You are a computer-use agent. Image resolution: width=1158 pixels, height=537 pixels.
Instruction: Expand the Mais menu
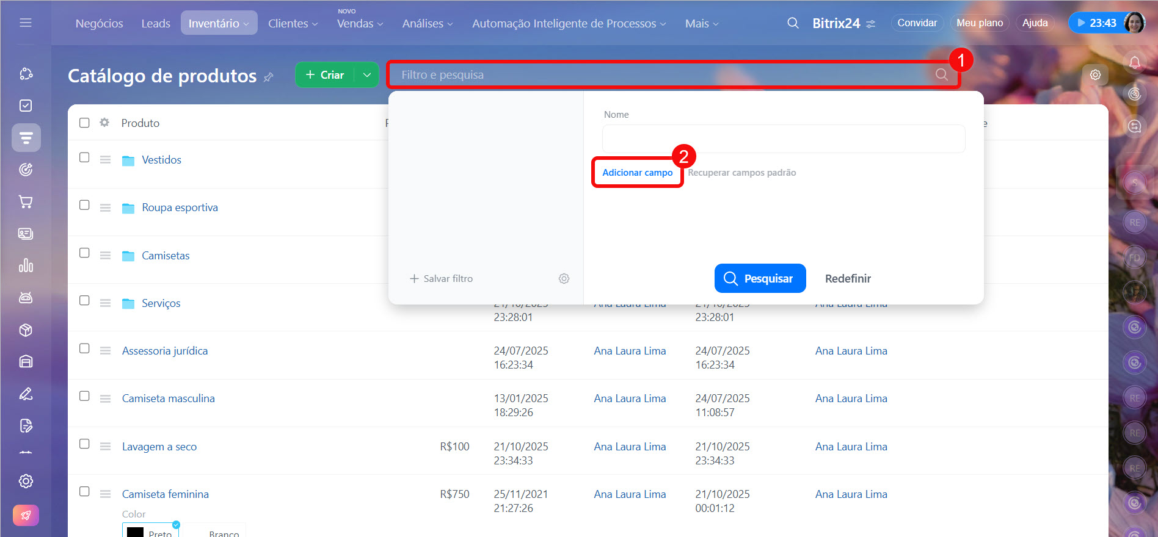coord(701,23)
